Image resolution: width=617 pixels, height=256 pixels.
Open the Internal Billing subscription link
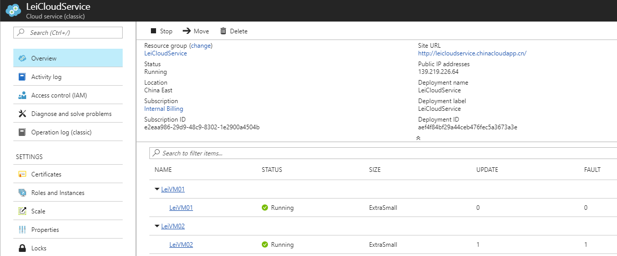coord(164,109)
